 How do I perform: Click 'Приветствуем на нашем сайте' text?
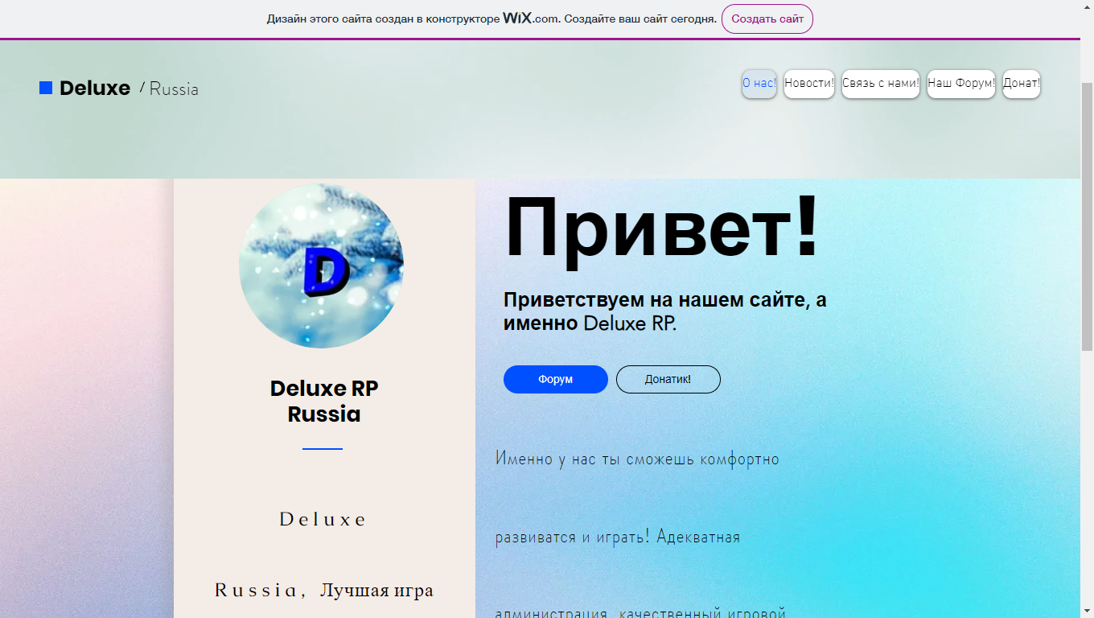[664, 311]
